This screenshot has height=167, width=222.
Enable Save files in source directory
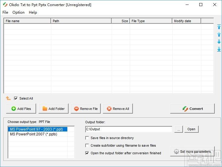coord(87,138)
